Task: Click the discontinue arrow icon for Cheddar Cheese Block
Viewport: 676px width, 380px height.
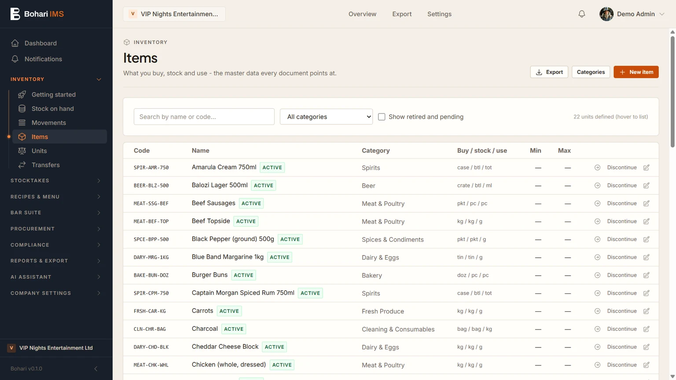Action: (597, 347)
